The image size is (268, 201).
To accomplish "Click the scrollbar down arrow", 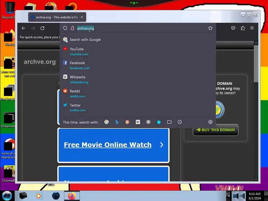I will coord(256,179).
